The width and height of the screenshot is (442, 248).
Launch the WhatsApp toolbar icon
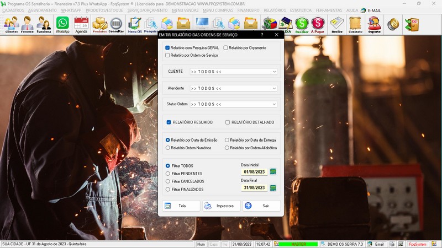pyautogui.click(x=62, y=24)
